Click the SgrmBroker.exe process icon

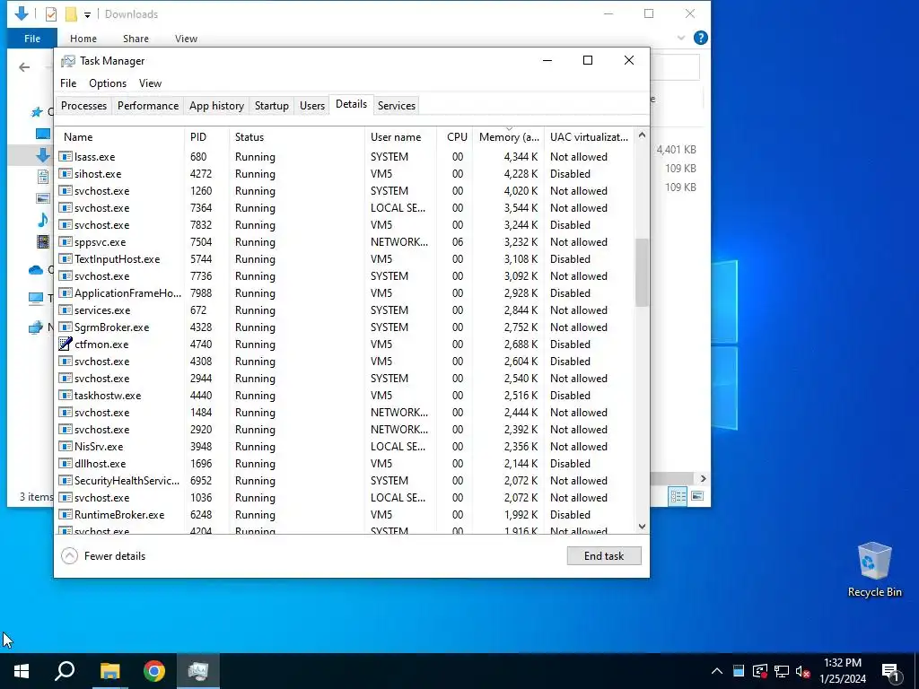click(x=65, y=327)
